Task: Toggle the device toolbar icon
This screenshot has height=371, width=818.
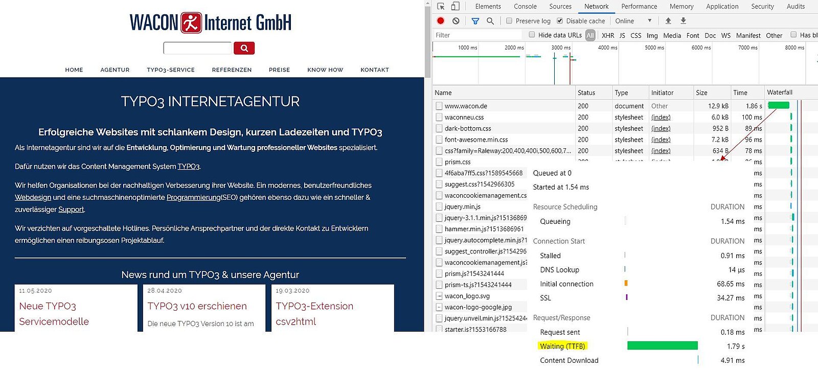Action: click(x=455, y=6)
